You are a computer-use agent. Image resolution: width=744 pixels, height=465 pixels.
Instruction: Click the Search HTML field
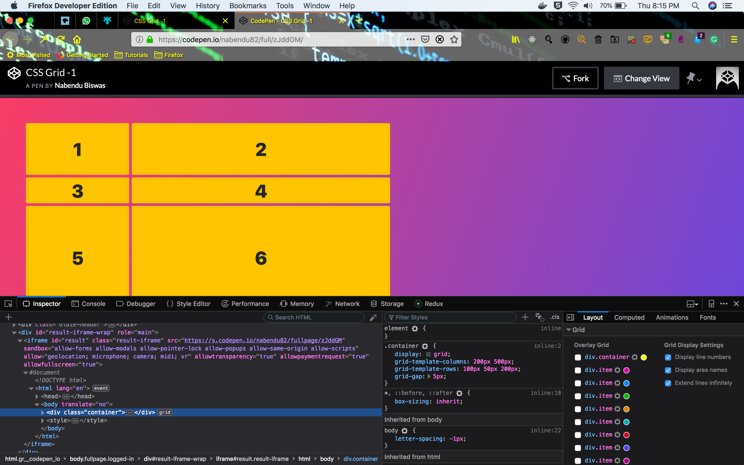point(314,317)
